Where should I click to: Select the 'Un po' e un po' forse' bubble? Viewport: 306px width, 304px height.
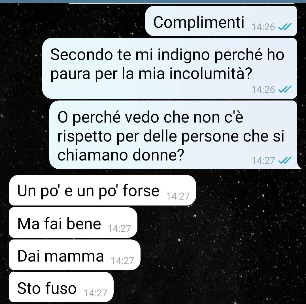[x=103, y=190]
